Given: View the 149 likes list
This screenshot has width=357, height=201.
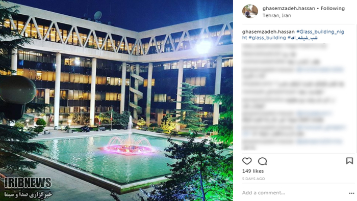Looking at the screenshot, I should [x=253, y=171].
